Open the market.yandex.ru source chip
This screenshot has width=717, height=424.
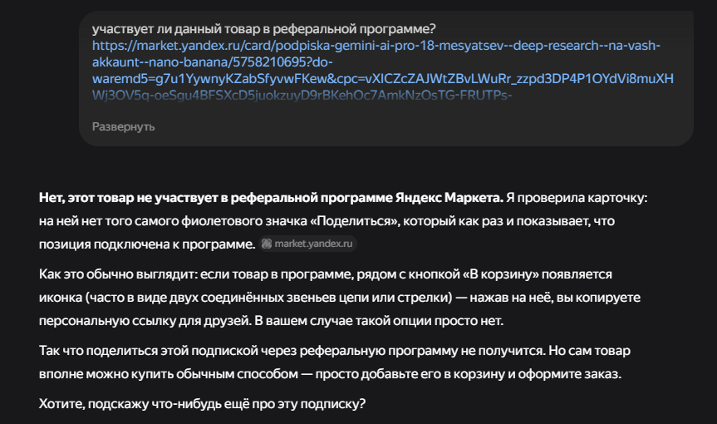point(307,244)
